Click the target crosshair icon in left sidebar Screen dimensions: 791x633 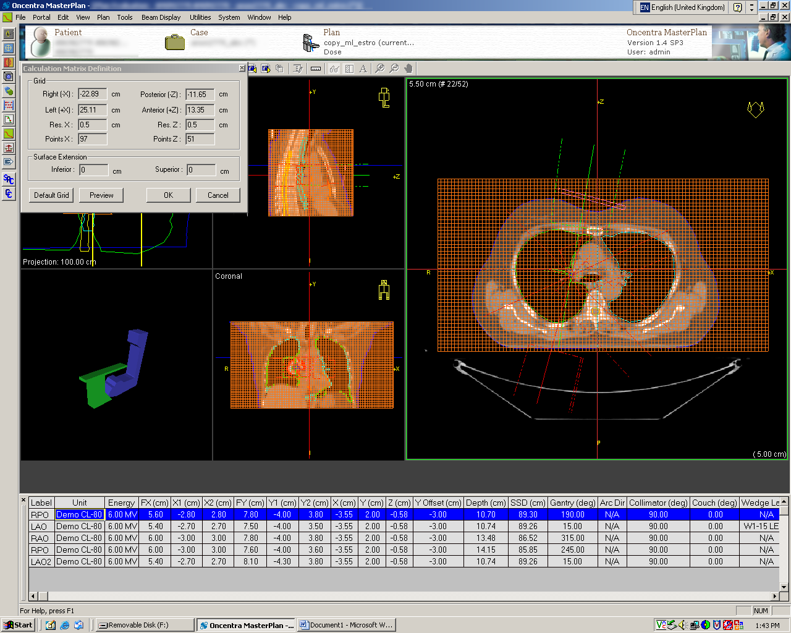coord(9,48)
